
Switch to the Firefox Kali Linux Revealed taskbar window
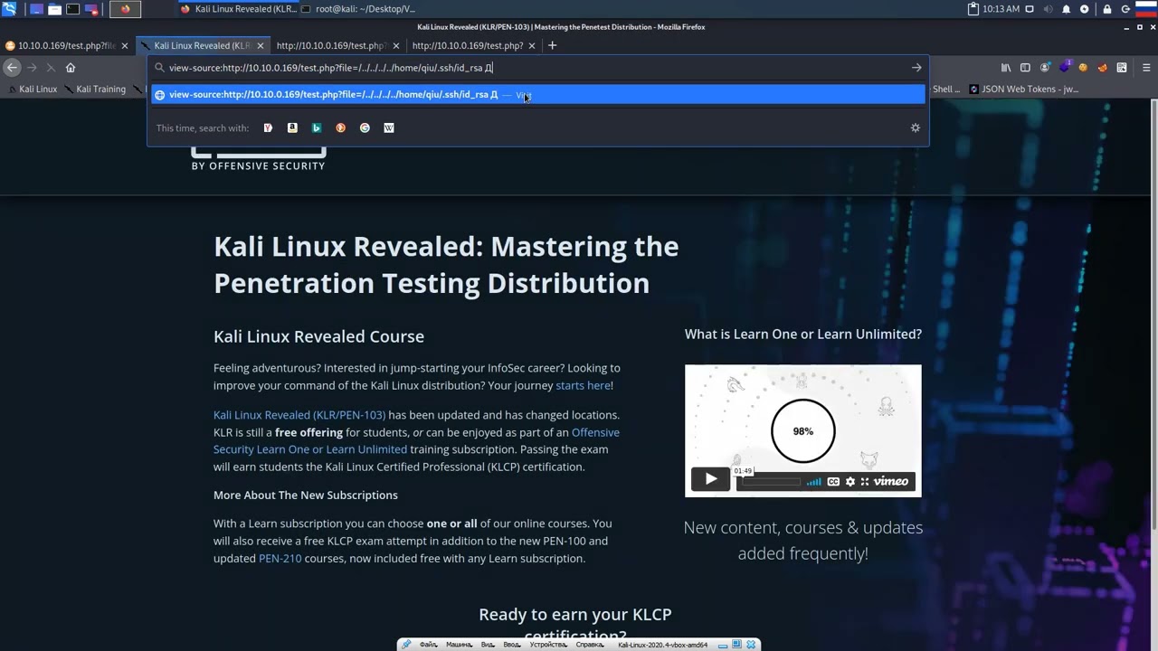click(237, 9)
